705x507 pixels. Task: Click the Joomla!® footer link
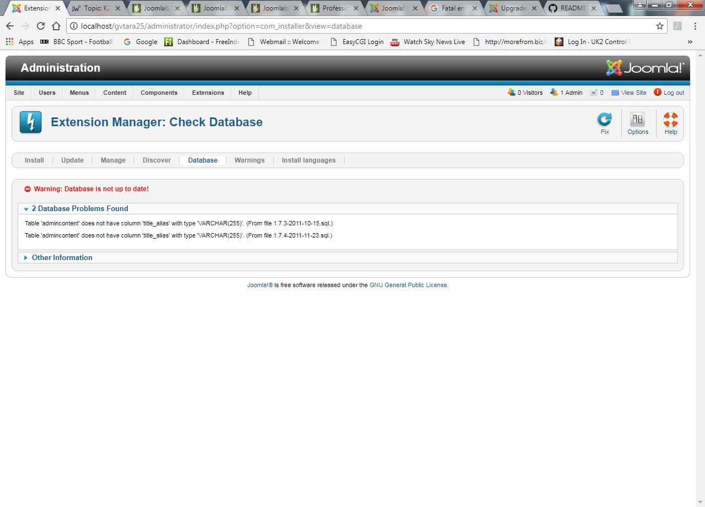(x=260, y=285)
